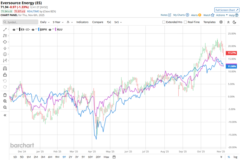The image size is (242, 160).
Task: Open the 1-Year period dropdown
Action: (x=58, y=22)
